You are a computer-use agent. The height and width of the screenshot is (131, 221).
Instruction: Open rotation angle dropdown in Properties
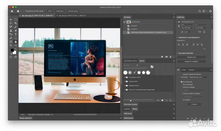[191, 32]
